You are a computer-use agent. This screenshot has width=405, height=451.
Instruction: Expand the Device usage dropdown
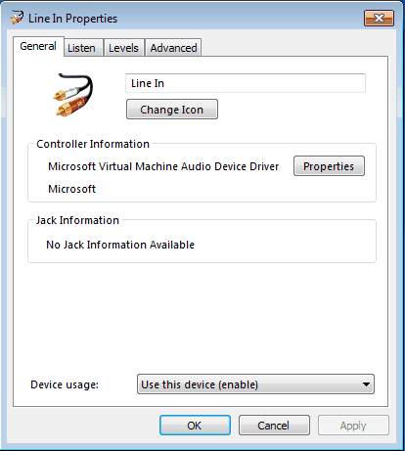(255, 384)
